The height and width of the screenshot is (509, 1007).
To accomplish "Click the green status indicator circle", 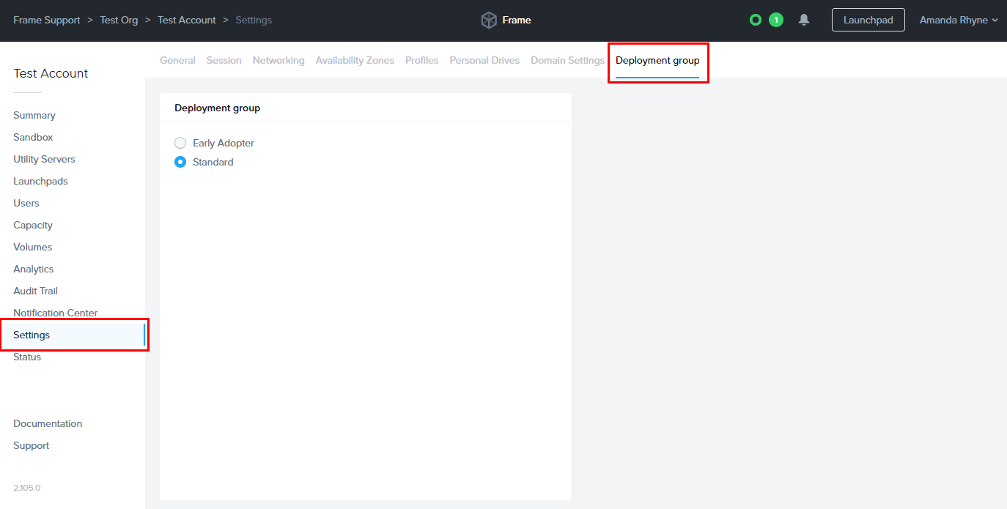I will coord(756,20).
